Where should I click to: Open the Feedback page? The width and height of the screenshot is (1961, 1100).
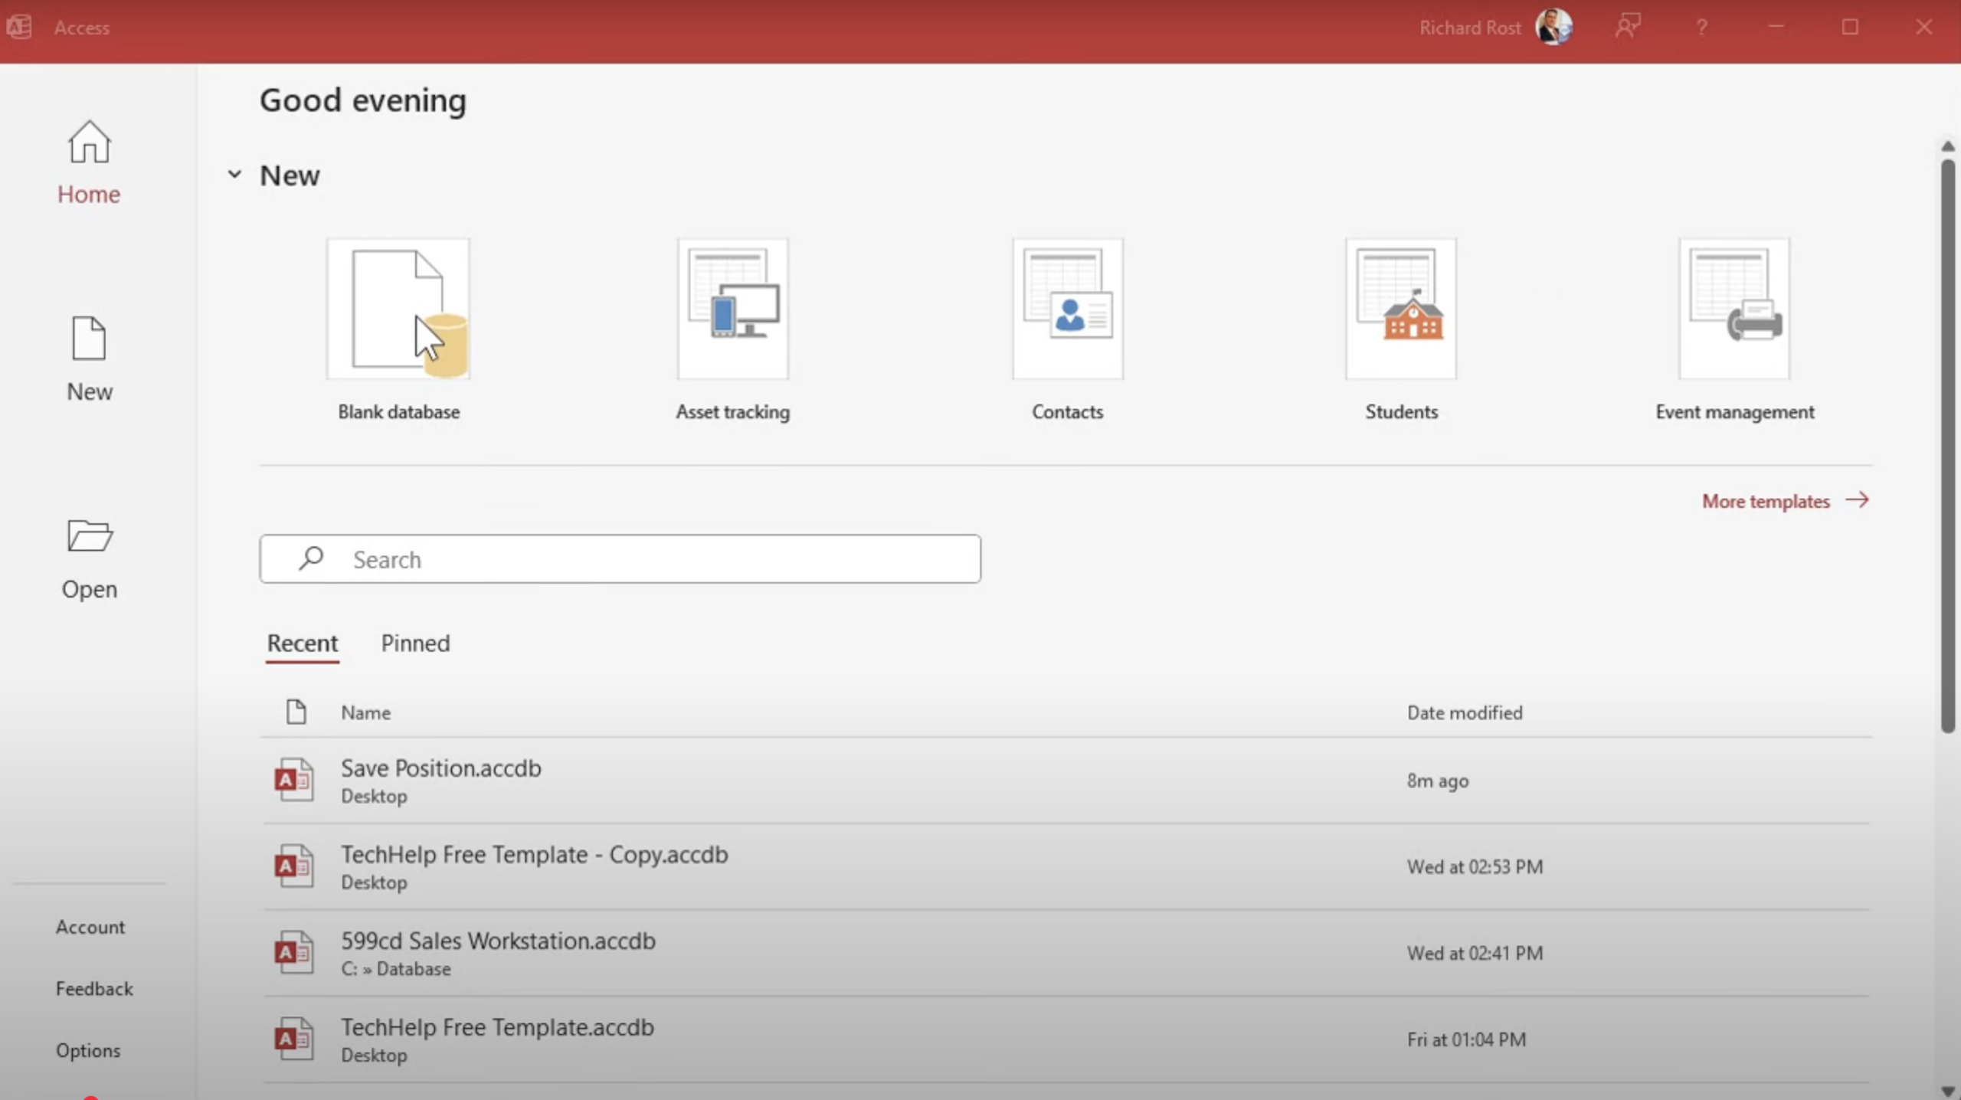94,989
